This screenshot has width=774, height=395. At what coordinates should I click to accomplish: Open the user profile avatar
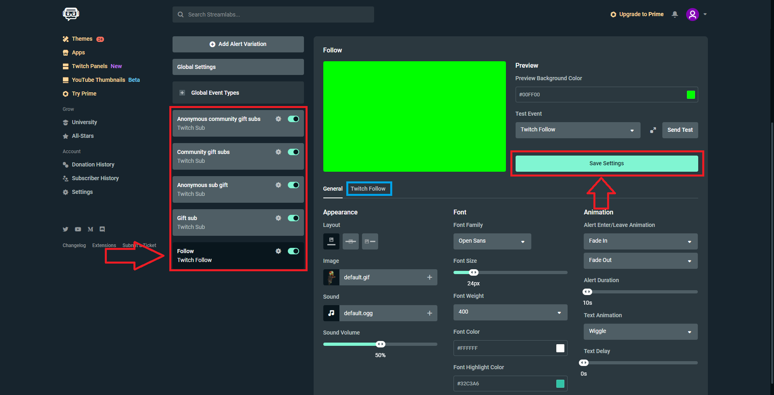click(692, 15)
